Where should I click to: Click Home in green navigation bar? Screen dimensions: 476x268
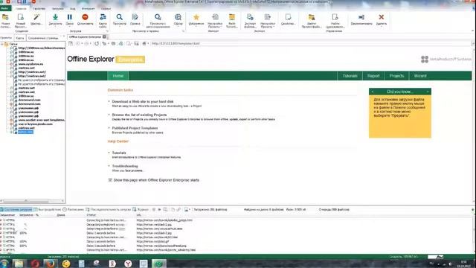118,76
